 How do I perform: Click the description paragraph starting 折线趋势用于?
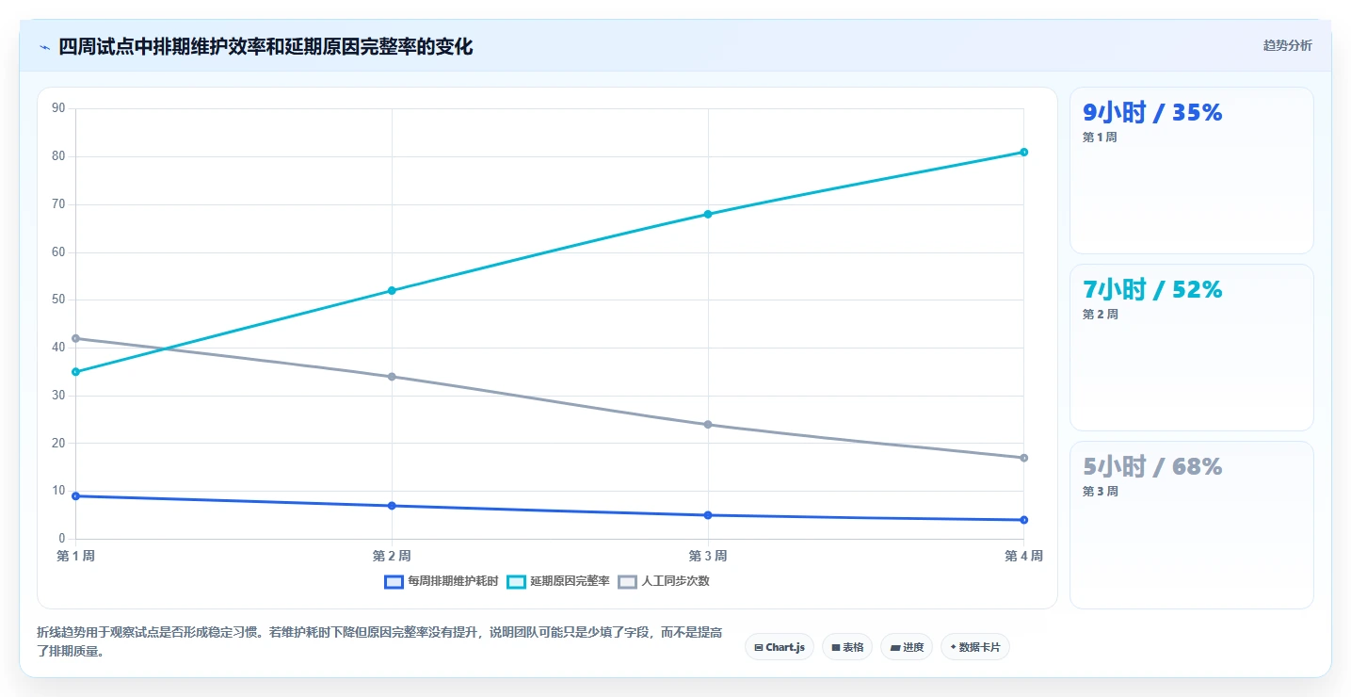(379, 641)
